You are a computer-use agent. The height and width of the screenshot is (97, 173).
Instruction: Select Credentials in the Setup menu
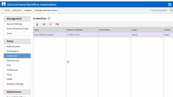pyautogui.click(x=17, y=56)
